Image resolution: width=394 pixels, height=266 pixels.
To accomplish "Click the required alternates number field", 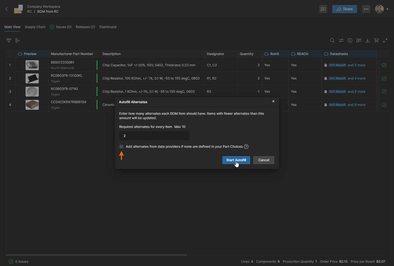I will click(x=154, y=136).
